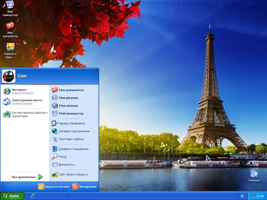267x200 pixels.
Task: Select Мой компьютер in the Start menu
Action: 71,113
